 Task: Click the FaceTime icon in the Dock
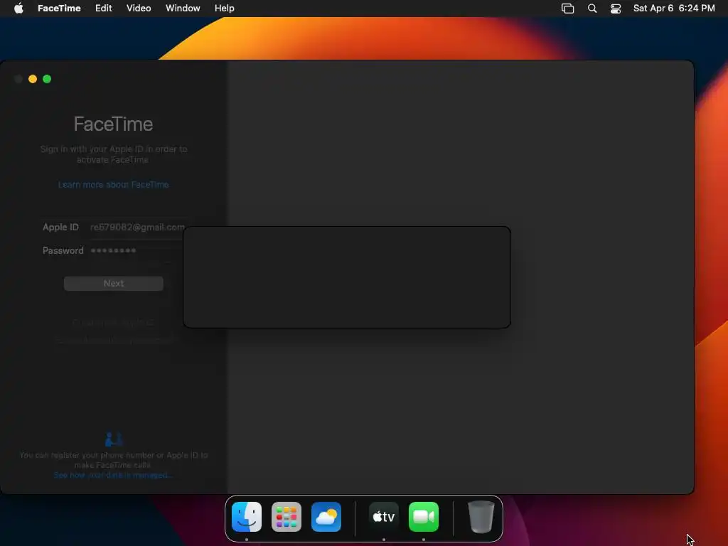[424, 517]
